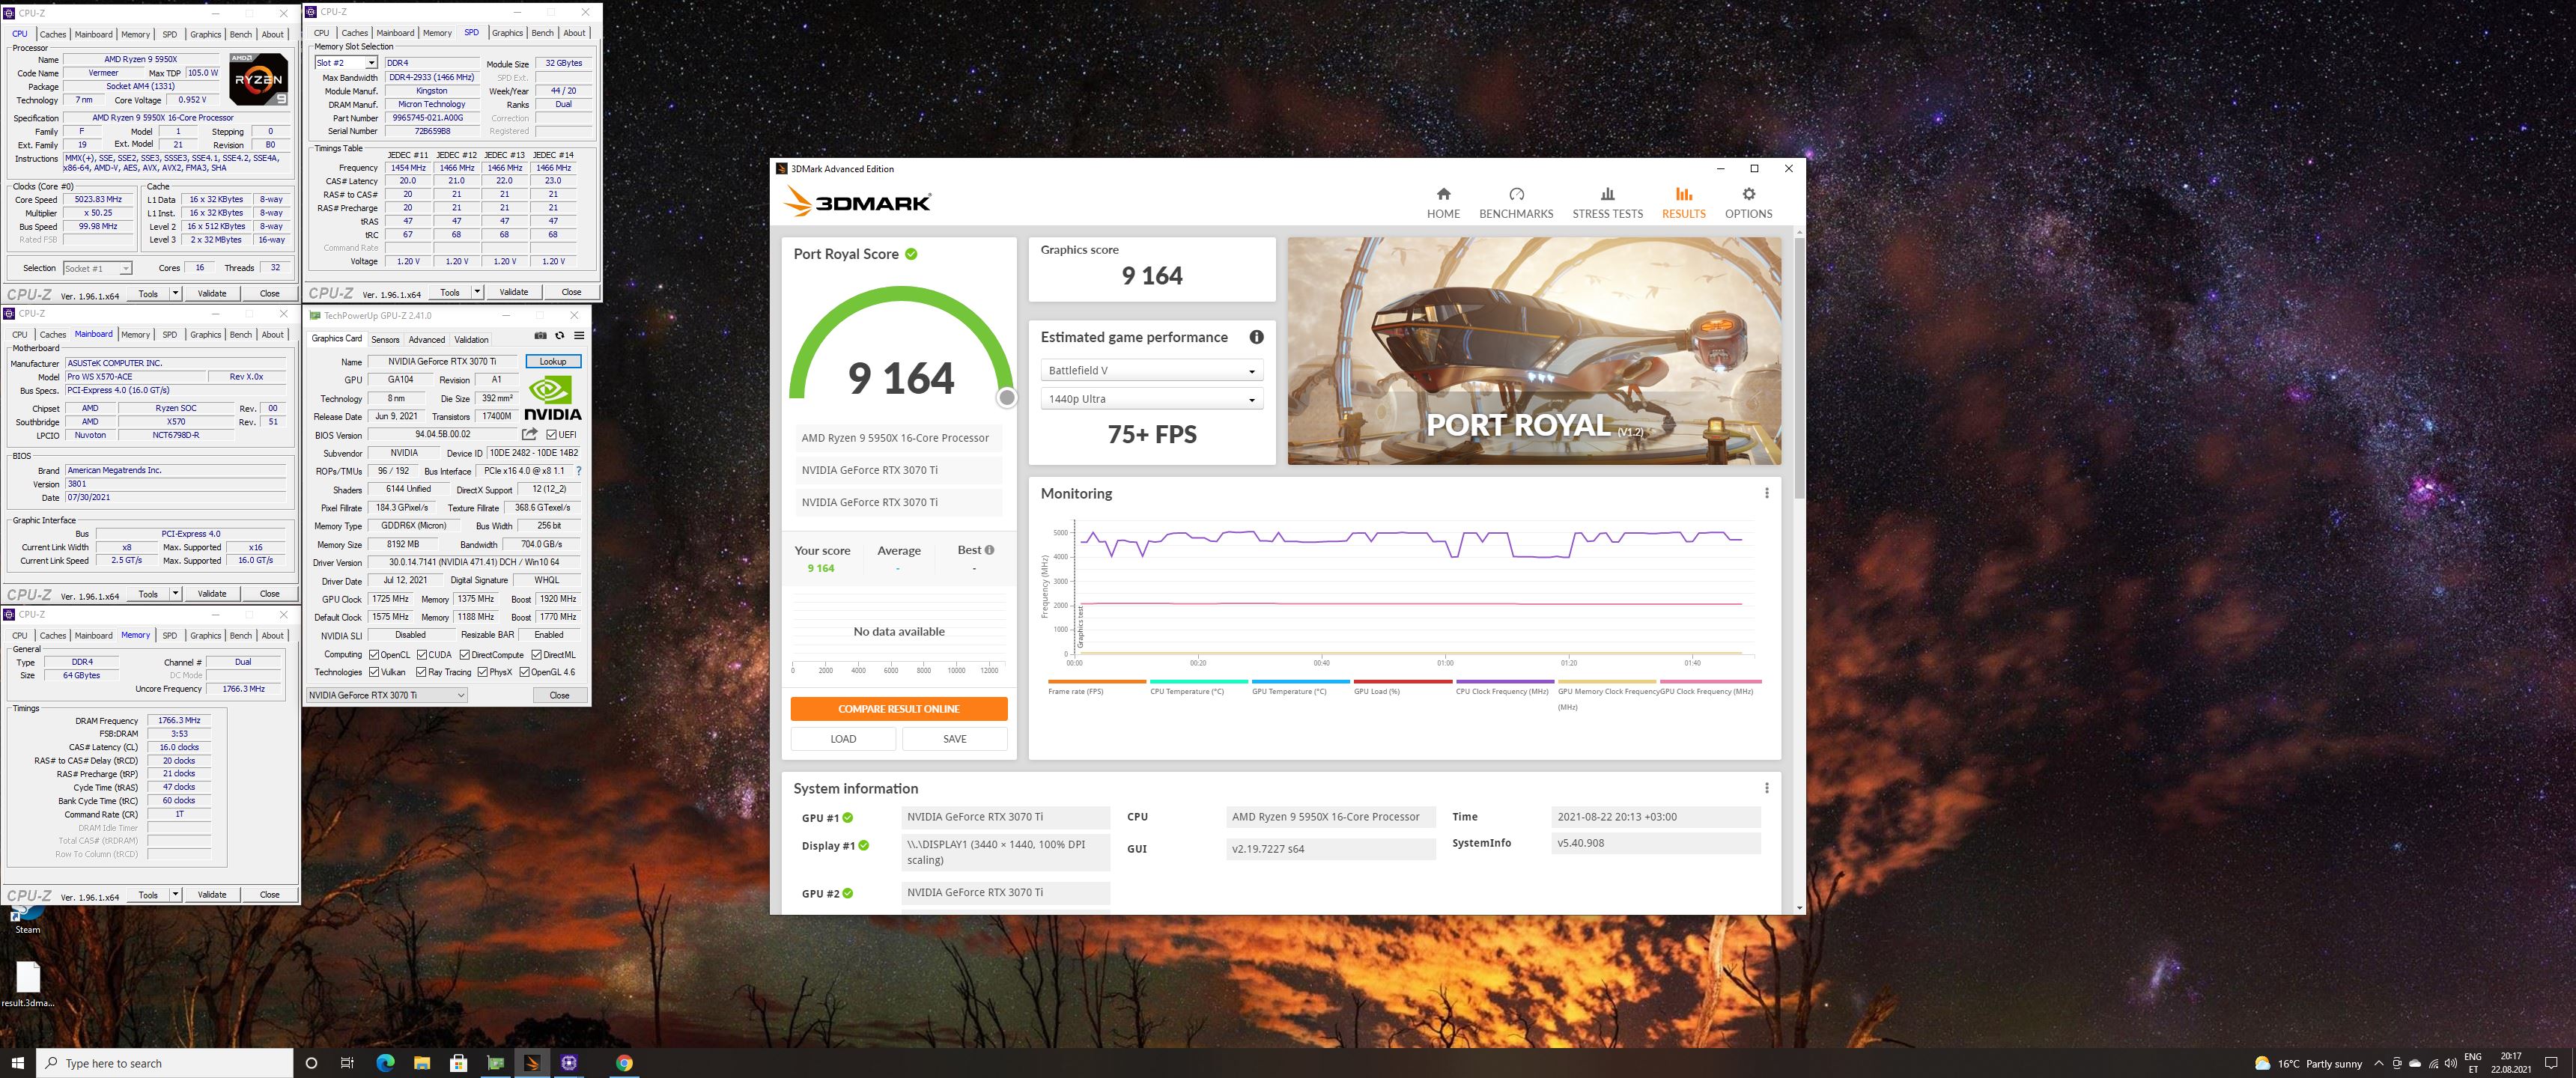Open Bench tab in CPU-Z SPD window
The height and width of the screenshot is (1078, 2576).
(x=543, y=33)
